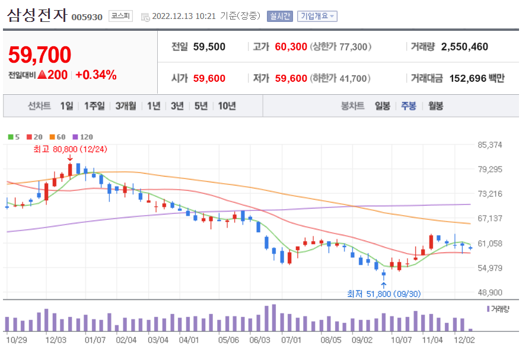This screenshot has height=349, width=522.
Task: Click the 12/02 date axis label
Action: [x=464, y=340]
